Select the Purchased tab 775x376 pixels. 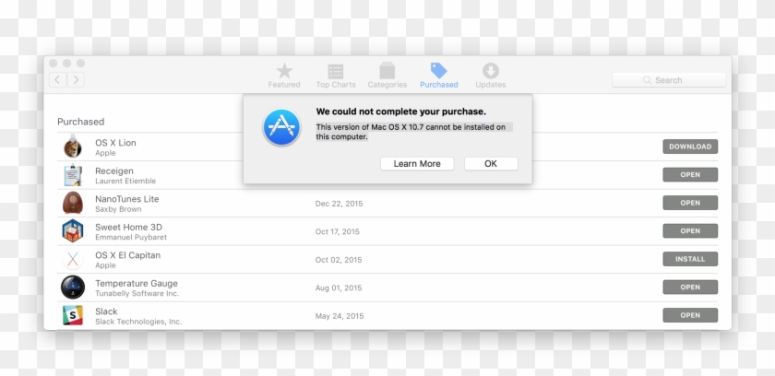[x=438, y=75]
